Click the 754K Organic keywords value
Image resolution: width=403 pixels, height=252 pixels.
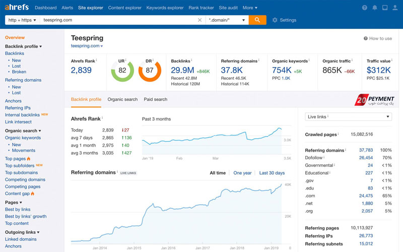tap(282, 70)
